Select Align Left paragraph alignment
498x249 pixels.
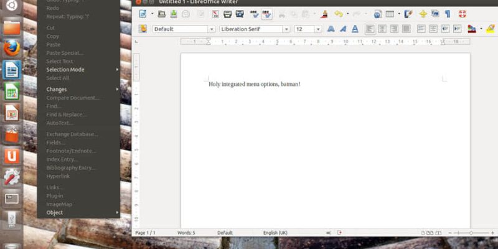click(370, 29)
